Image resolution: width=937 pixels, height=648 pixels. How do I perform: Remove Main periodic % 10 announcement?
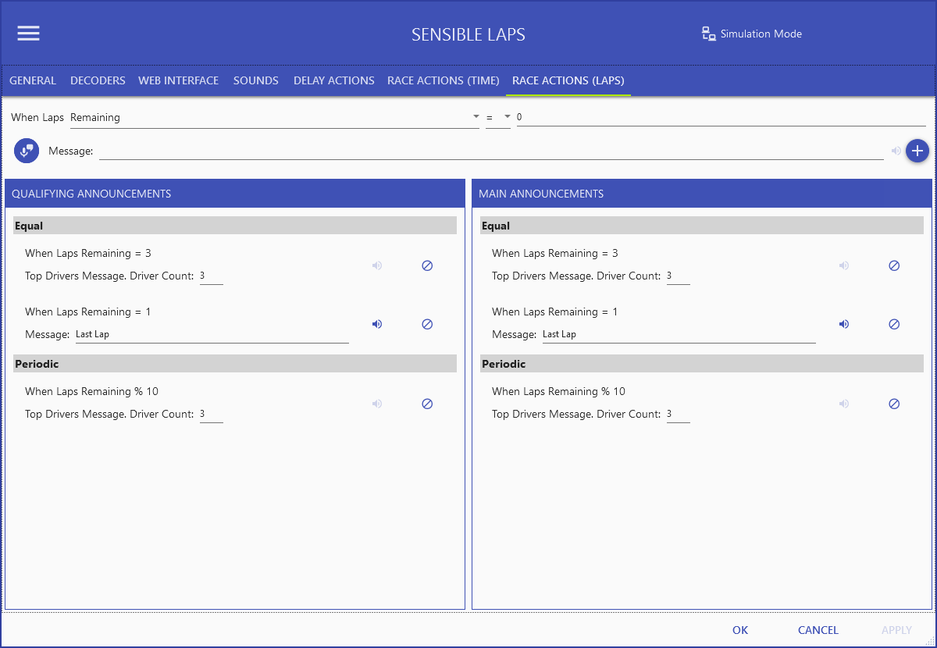coord(894,404)
